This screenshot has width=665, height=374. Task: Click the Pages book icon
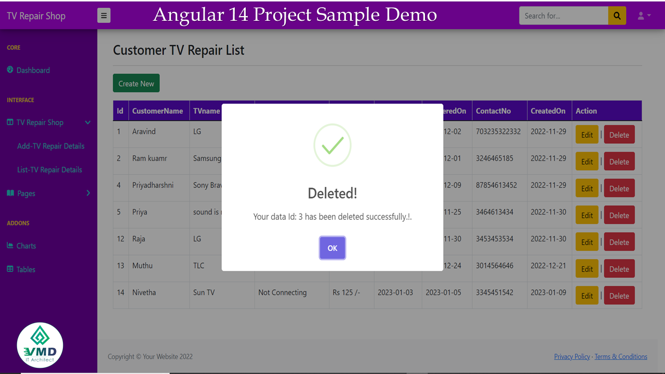pos(10,193)
